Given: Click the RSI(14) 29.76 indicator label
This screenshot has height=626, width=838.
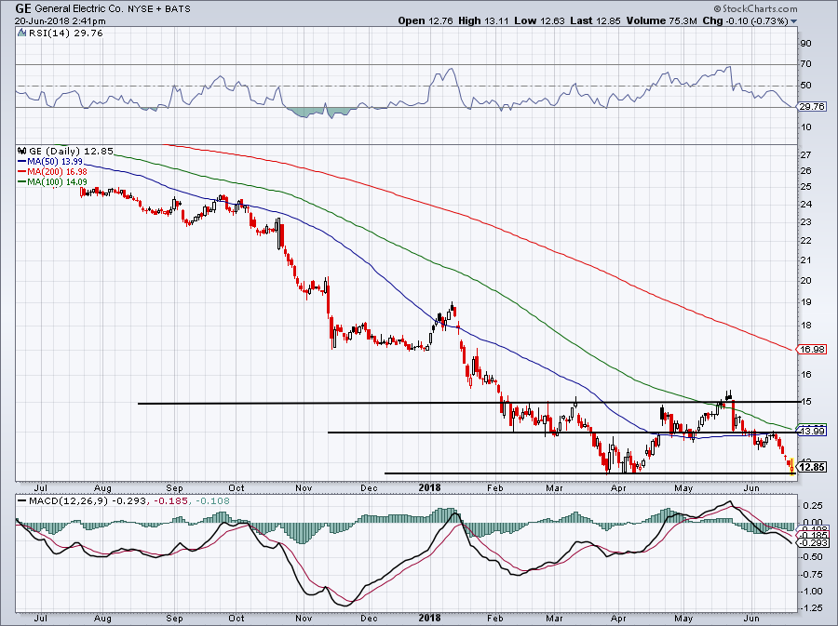Looking at the screenshot, I should click(x=65, y=33).
